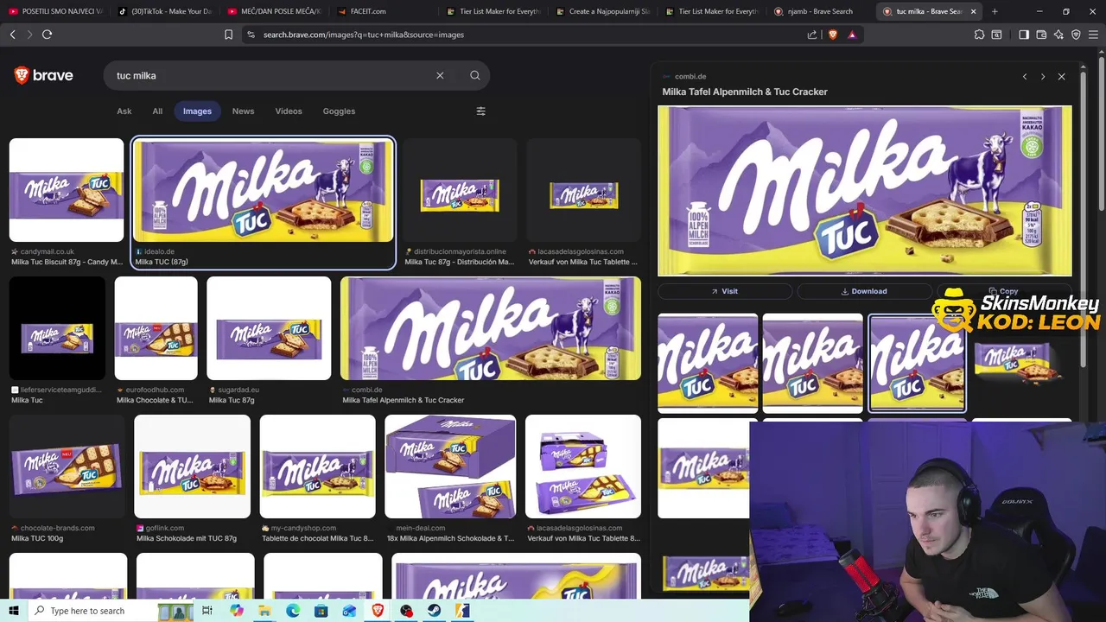1106x622 pixels.
Task: Bookmark this page icon in address bar
Action: [x=228, y=35]
